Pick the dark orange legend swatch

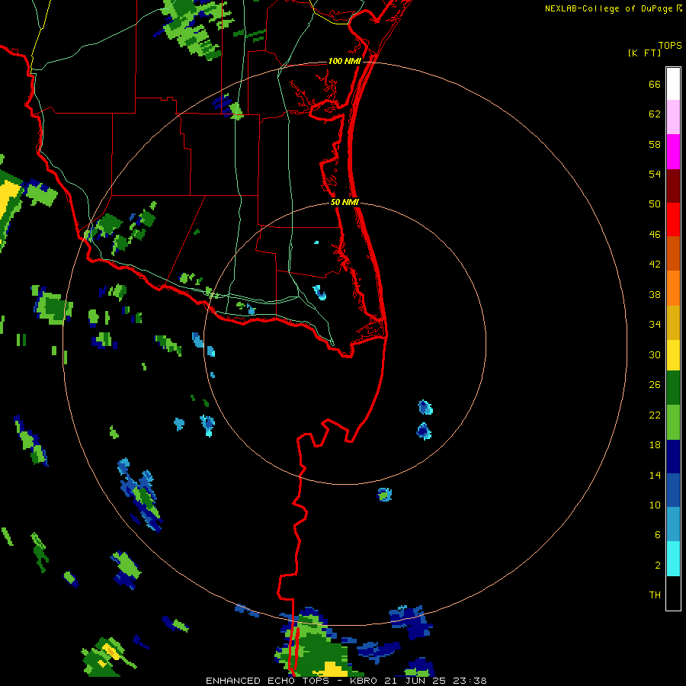pos(673,253)
